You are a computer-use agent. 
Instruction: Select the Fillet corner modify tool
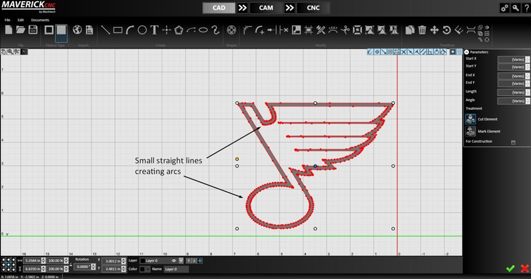tap(248, 30)
